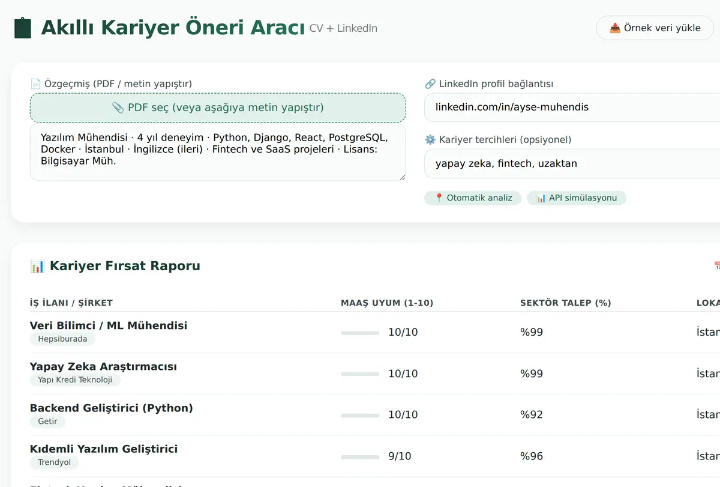Click the %96 demand value in the Trendyol row

tap(532, 456)
